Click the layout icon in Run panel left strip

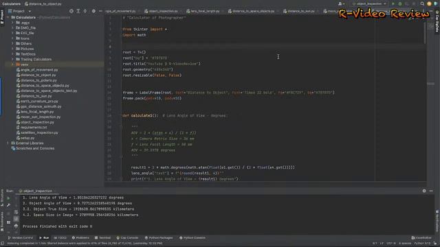[8, 222]
